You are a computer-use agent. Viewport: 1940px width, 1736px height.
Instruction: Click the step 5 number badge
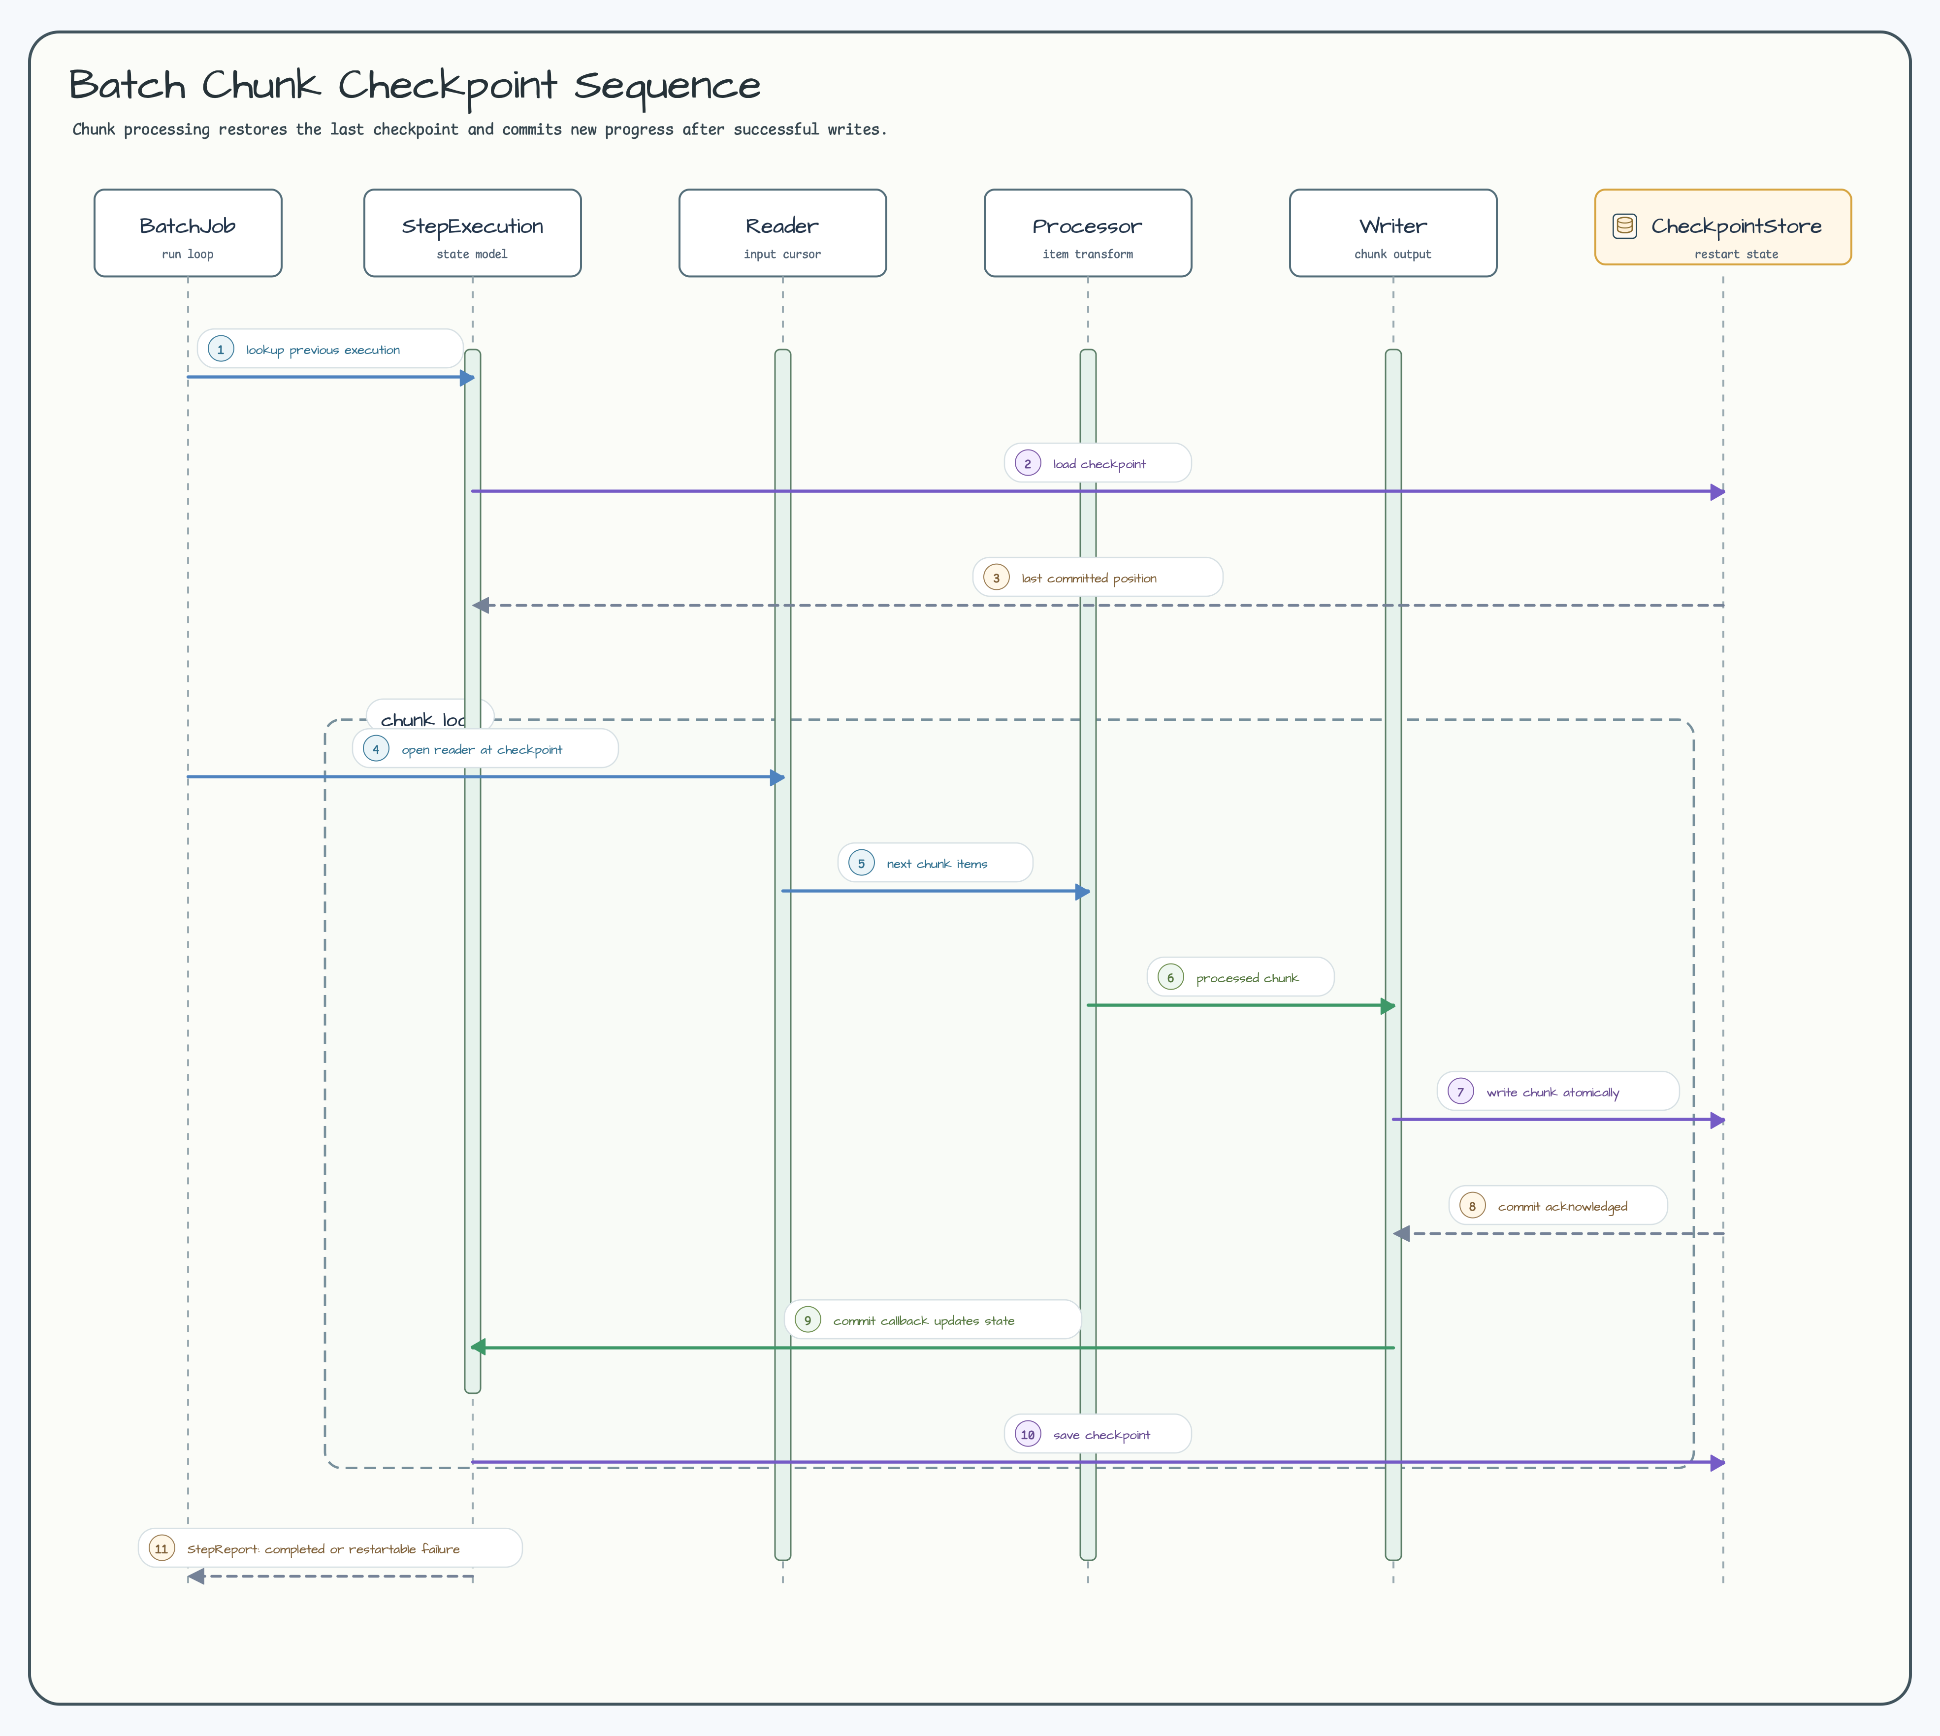861,862
